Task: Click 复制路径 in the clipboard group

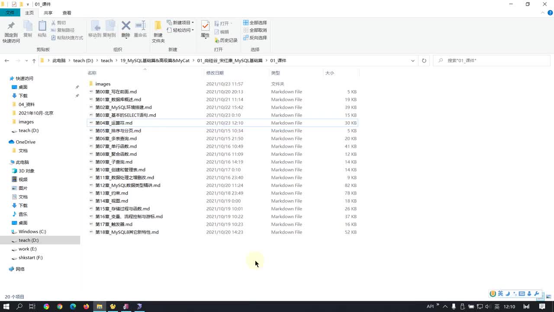Action: (63, 30)
